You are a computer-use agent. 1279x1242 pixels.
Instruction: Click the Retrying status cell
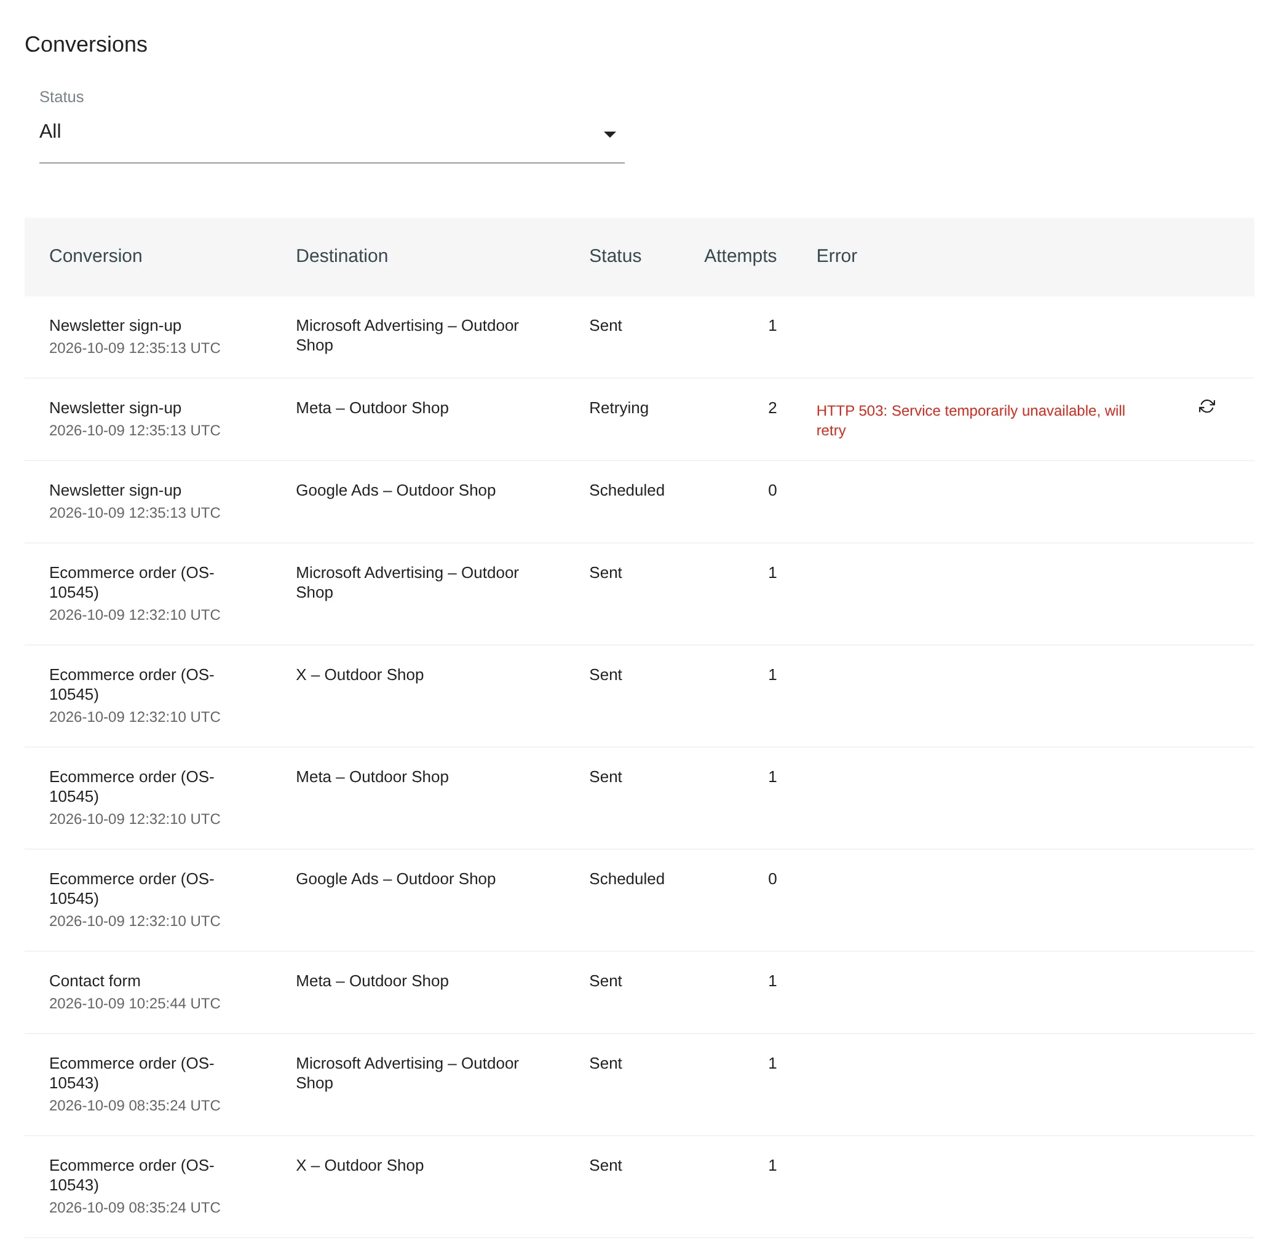pos(619,408)
